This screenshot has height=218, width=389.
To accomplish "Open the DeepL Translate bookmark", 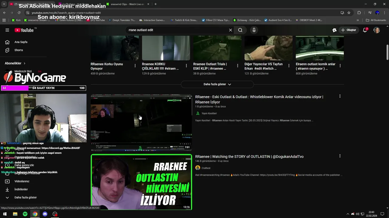I will [122, 20].
